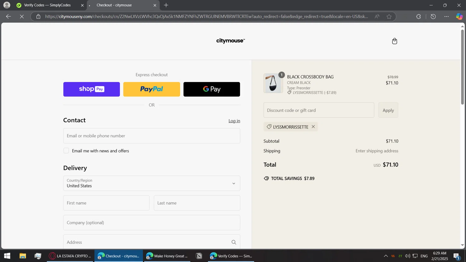Open the network icon in system tray
This screenshot has width=466, height=262.
pos(415,256)
